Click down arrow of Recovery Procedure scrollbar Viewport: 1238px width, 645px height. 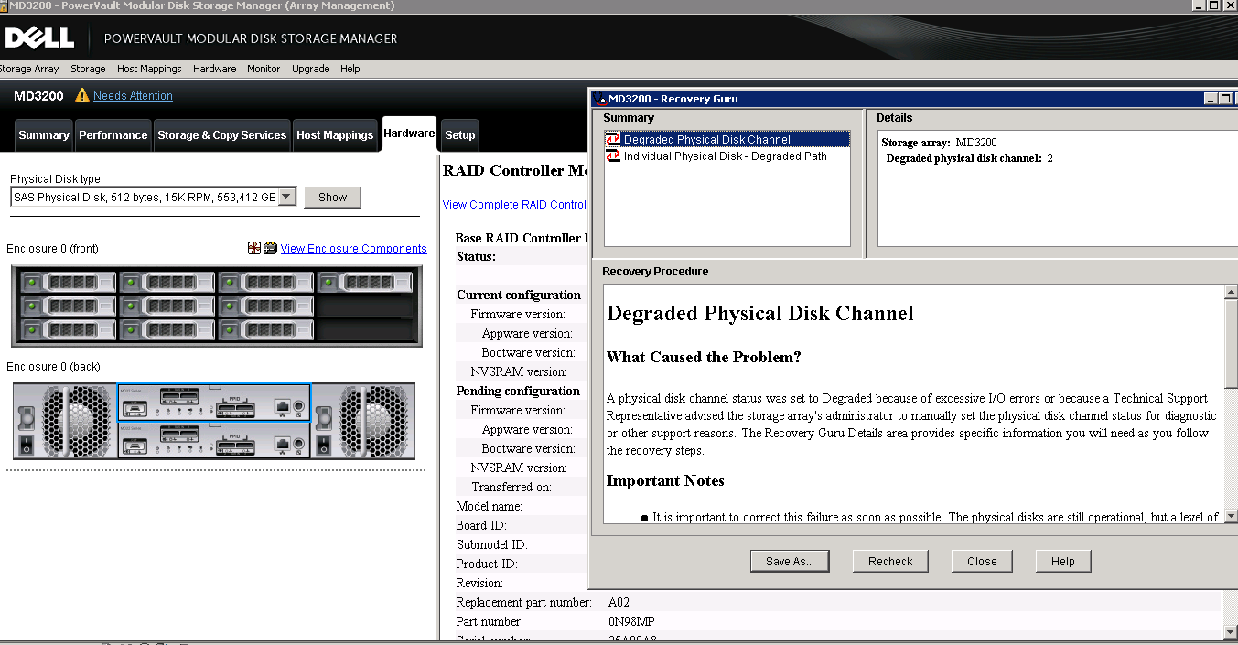[x=1231, y=516]
